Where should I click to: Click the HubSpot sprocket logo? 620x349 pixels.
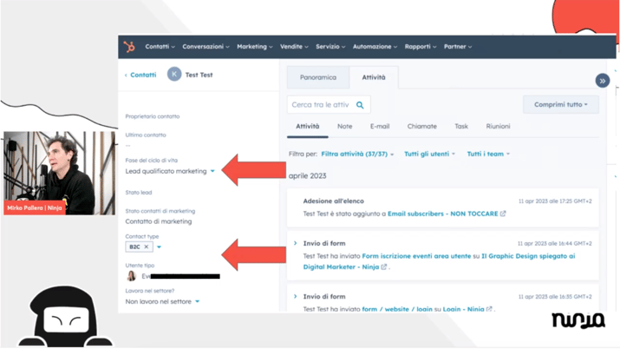coord(129,47)
